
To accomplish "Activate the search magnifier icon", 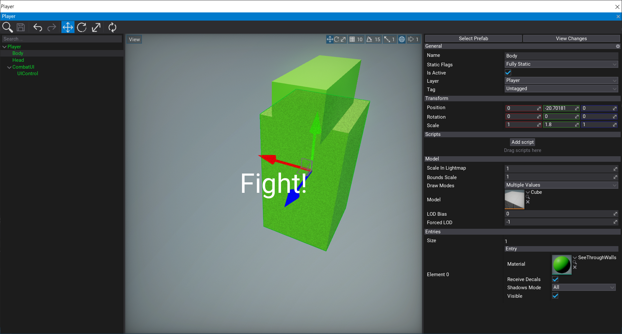I will (7, 27).
